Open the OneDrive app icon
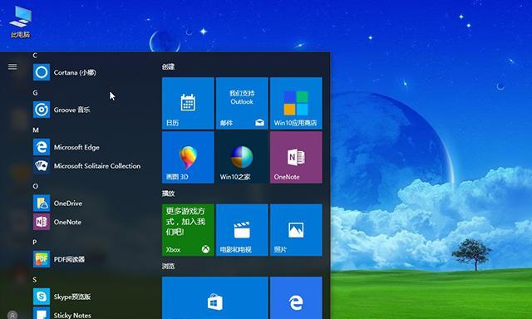 pyautogui.click(x=42, y=203)
